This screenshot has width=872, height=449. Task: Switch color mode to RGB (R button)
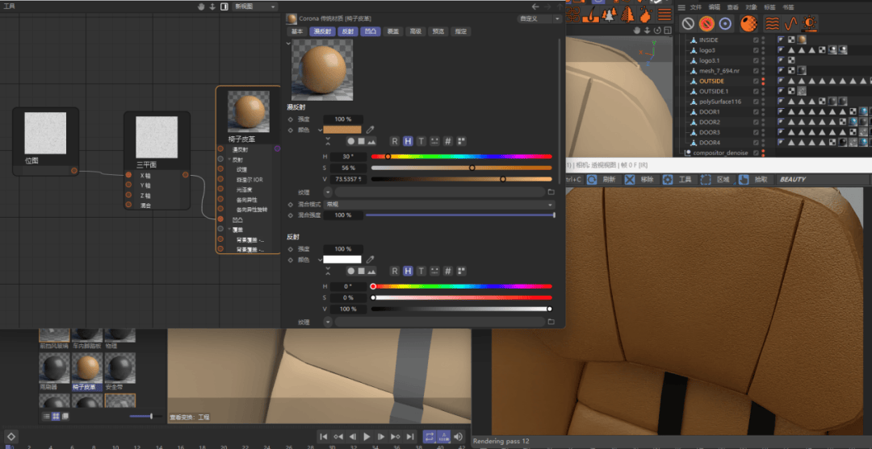tap(395, 141)
